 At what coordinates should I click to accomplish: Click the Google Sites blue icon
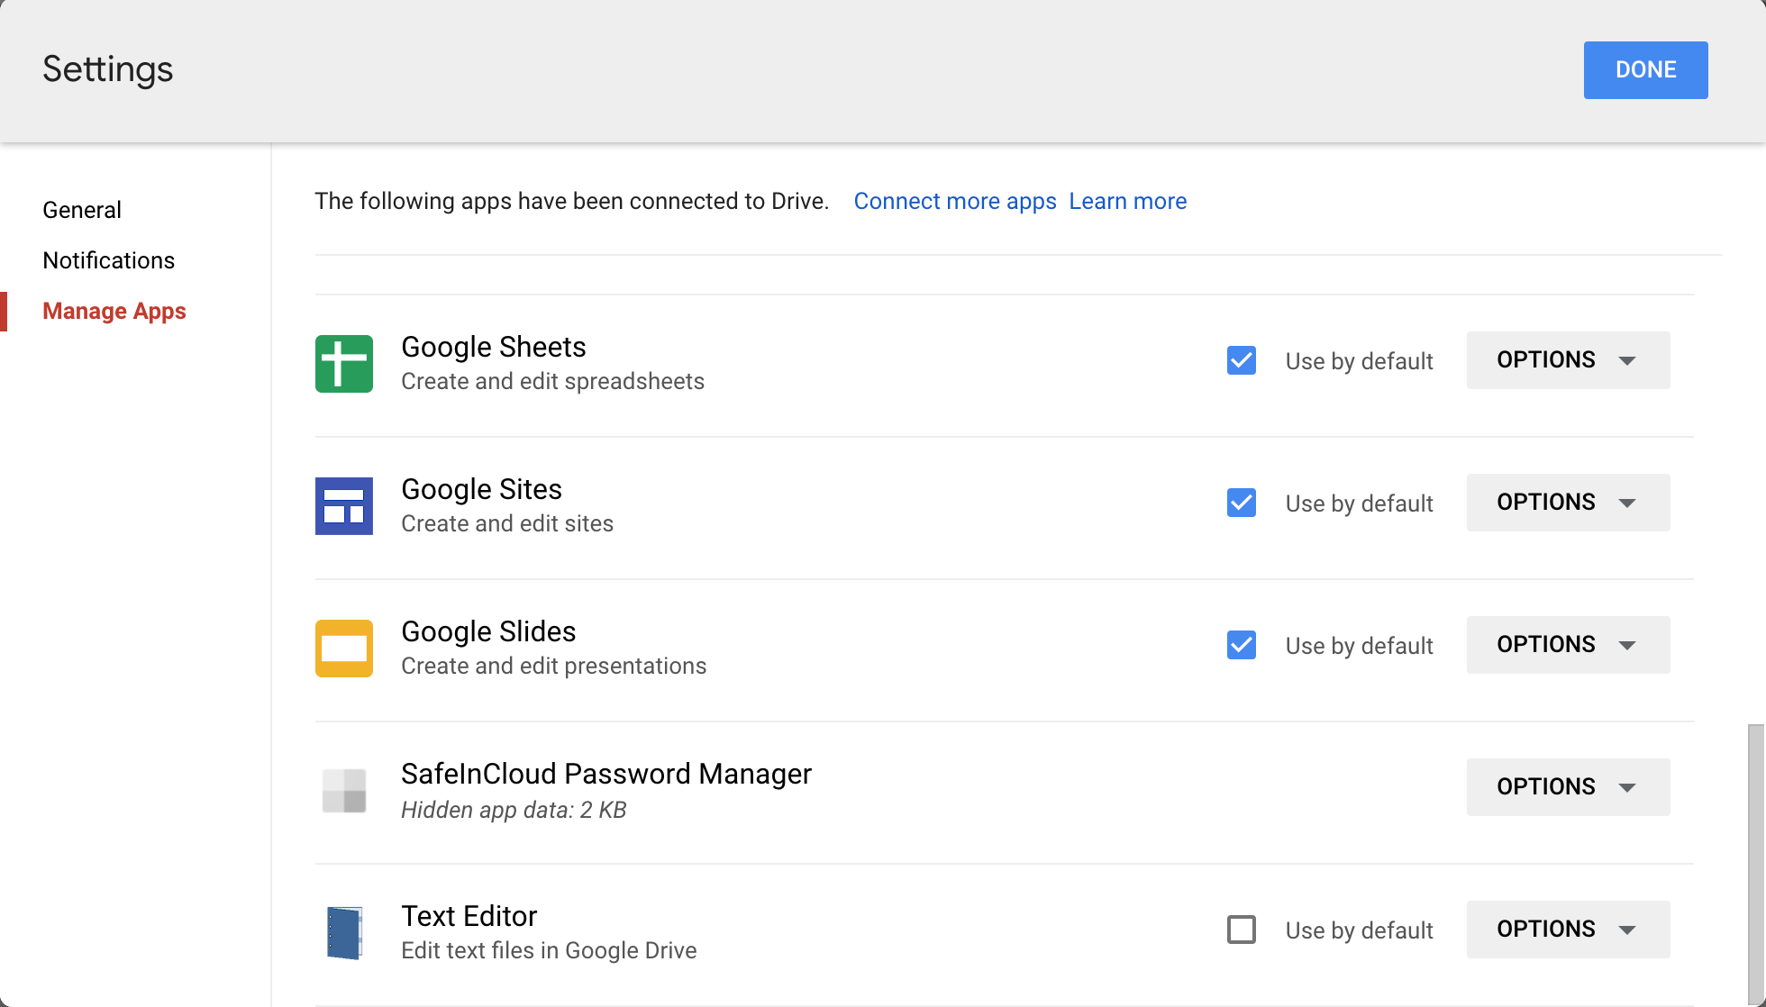point(343,506)
